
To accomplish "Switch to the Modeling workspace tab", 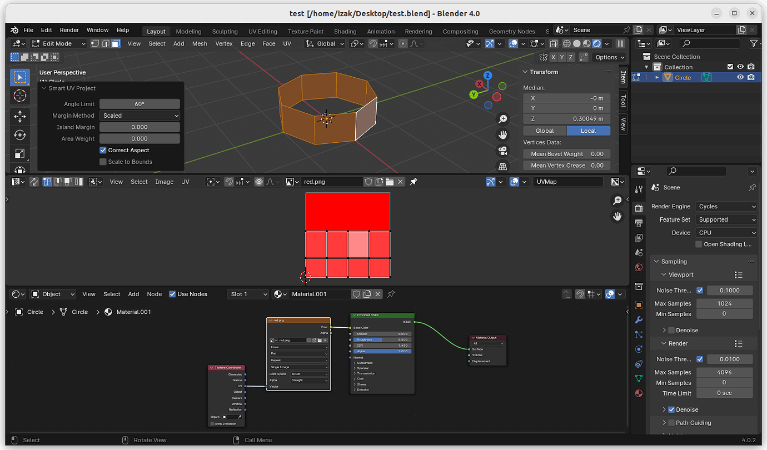I will point(188,32).
